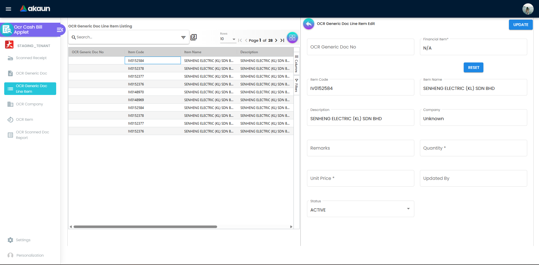Click the Unit Price input field
The height and width of the screenshot is (265, 539).
[361, 178]
